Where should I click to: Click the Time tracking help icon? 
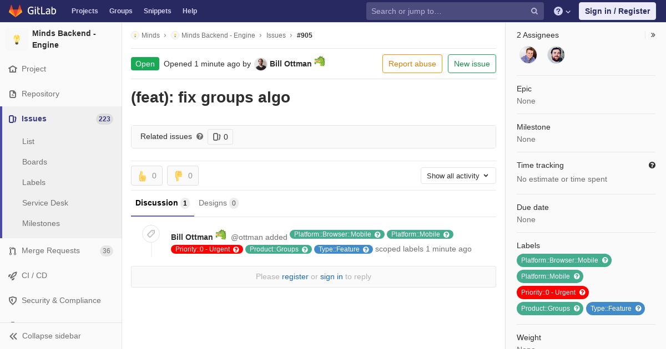(652, 165)
